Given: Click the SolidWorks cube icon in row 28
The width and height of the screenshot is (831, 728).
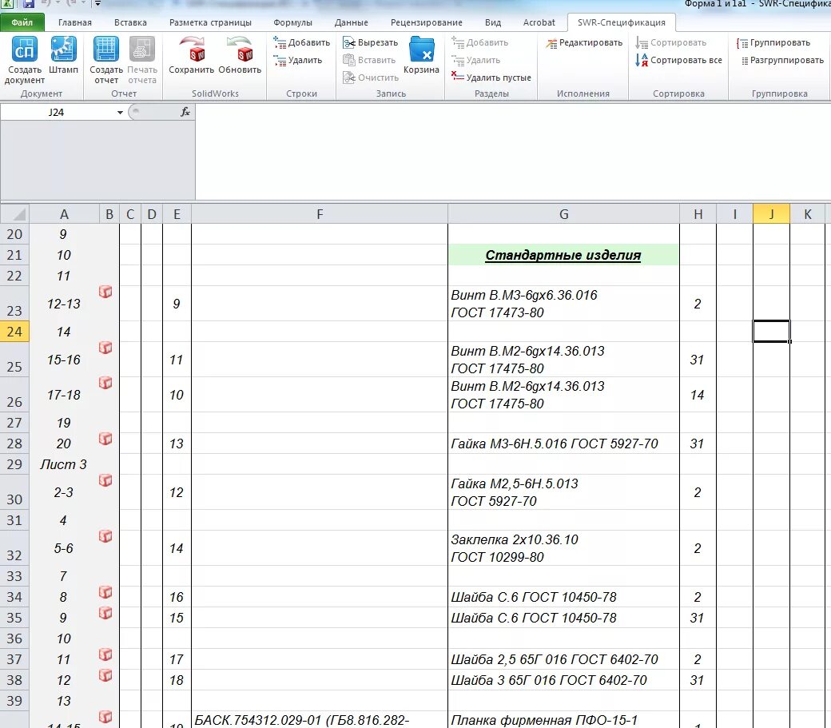Looking at the screenshot, I should pyautogui.click(x=105, y=439).
